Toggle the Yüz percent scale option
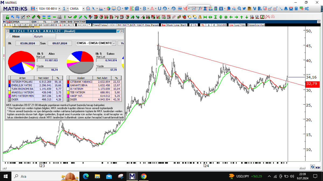This screenshot has width=323, height=181. click(x=243, y=25)
